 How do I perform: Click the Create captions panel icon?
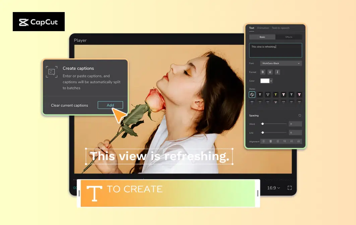pos(52,71)
